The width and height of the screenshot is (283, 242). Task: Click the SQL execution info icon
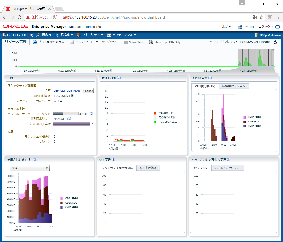click(x=113, y=160)
